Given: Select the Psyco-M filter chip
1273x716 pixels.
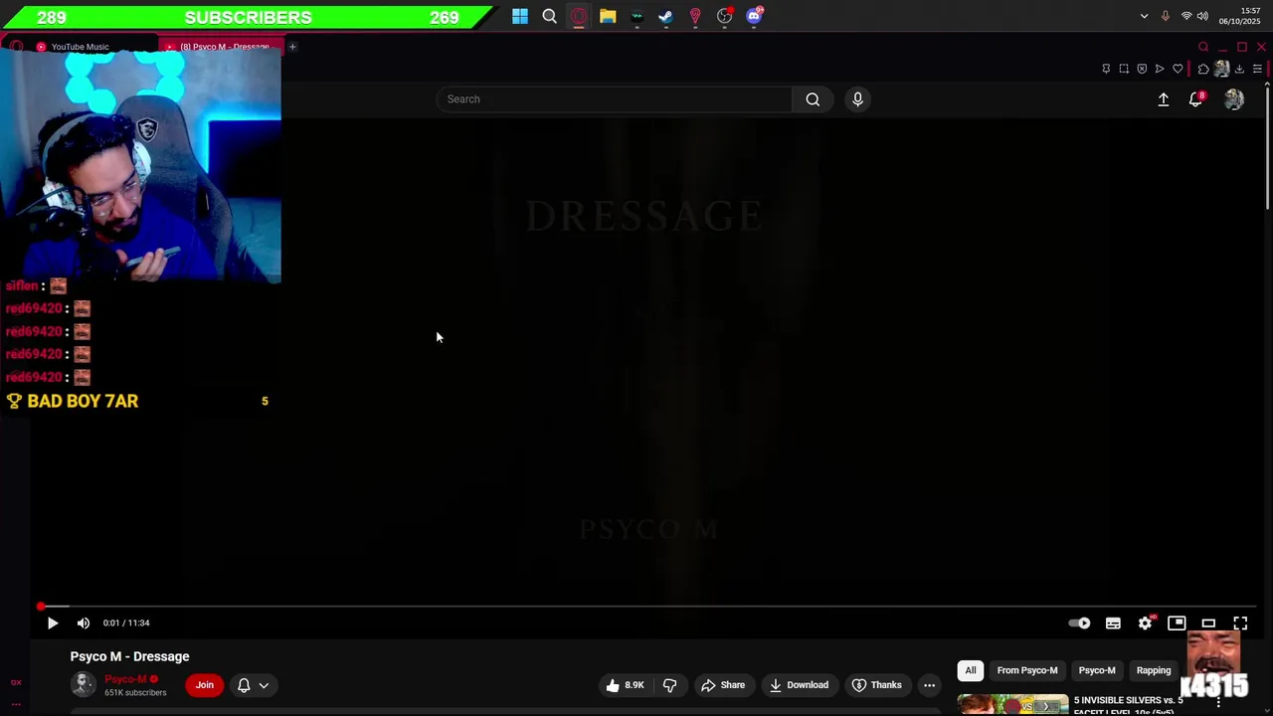Looking at the screenshot, I should coord(1097,670).
